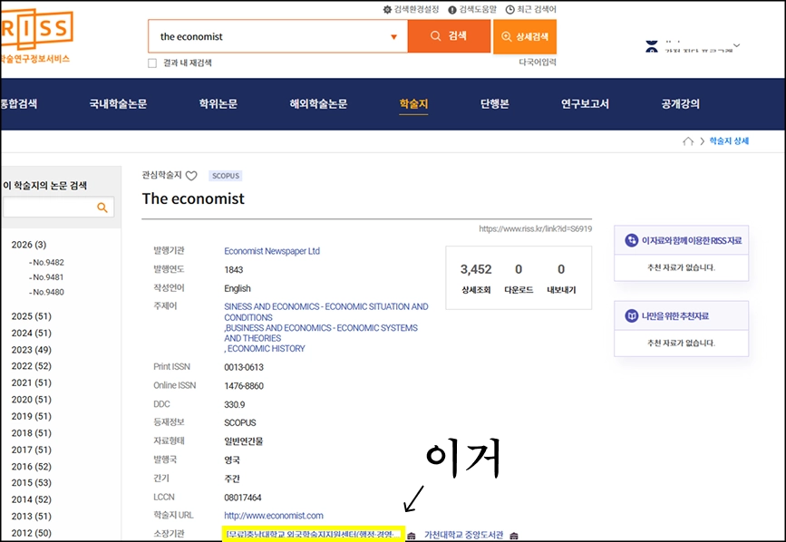The image size is (786, 542).
Task: Open highlighted 충남대학교 holding institution link
Action: [x=314, y=535]
